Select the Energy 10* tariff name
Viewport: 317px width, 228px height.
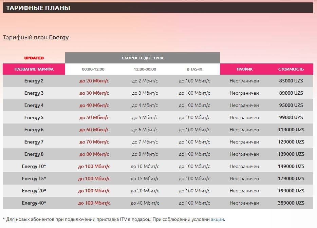(x=34, y=166)
